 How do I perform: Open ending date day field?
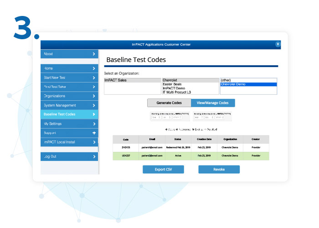pos(209,118)
